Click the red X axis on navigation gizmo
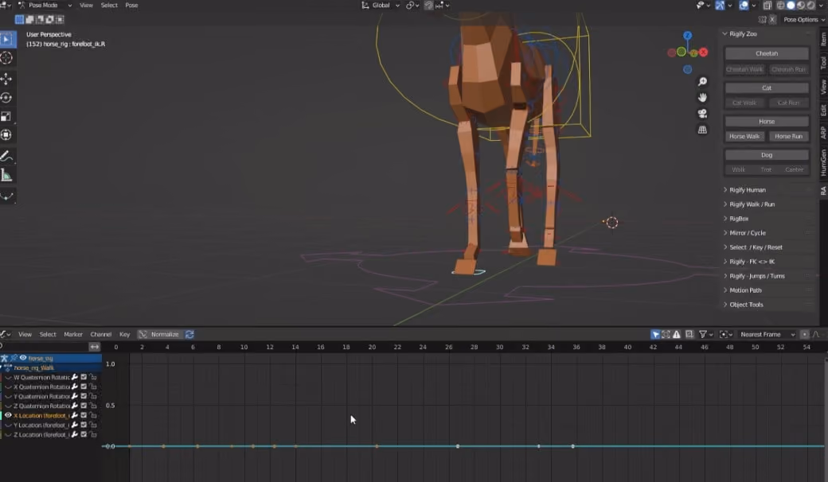This screenshot has height=482, width=828. 703,52
